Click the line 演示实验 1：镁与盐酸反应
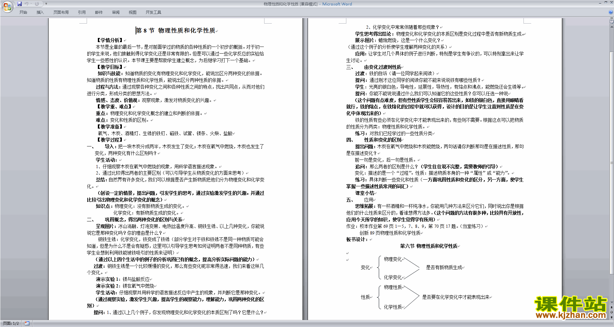Viewport: 614px width, 327px height. pos(123,279)
